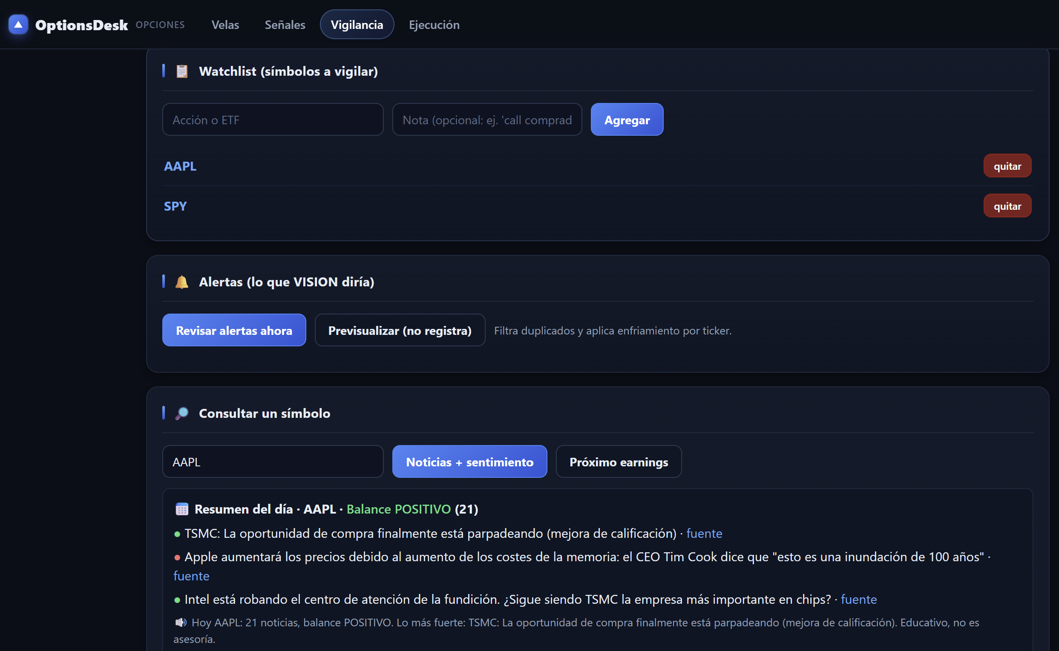Screen dimensions: 1059x651
Task: Focus the Nota opcional input field
Action: (487, 120)
